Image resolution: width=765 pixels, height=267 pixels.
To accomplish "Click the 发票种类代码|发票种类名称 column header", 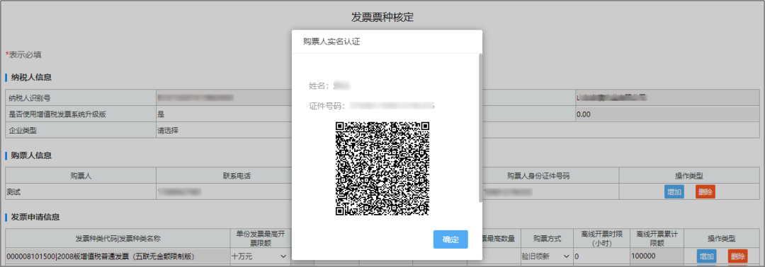I will [118, 239].
